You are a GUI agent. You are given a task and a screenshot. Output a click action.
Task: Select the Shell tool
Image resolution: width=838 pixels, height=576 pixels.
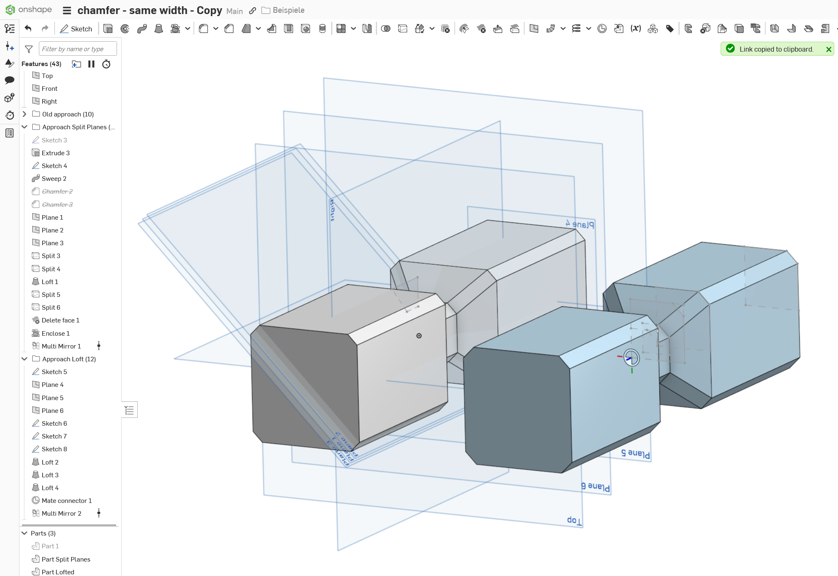click(x=289, y=28)
